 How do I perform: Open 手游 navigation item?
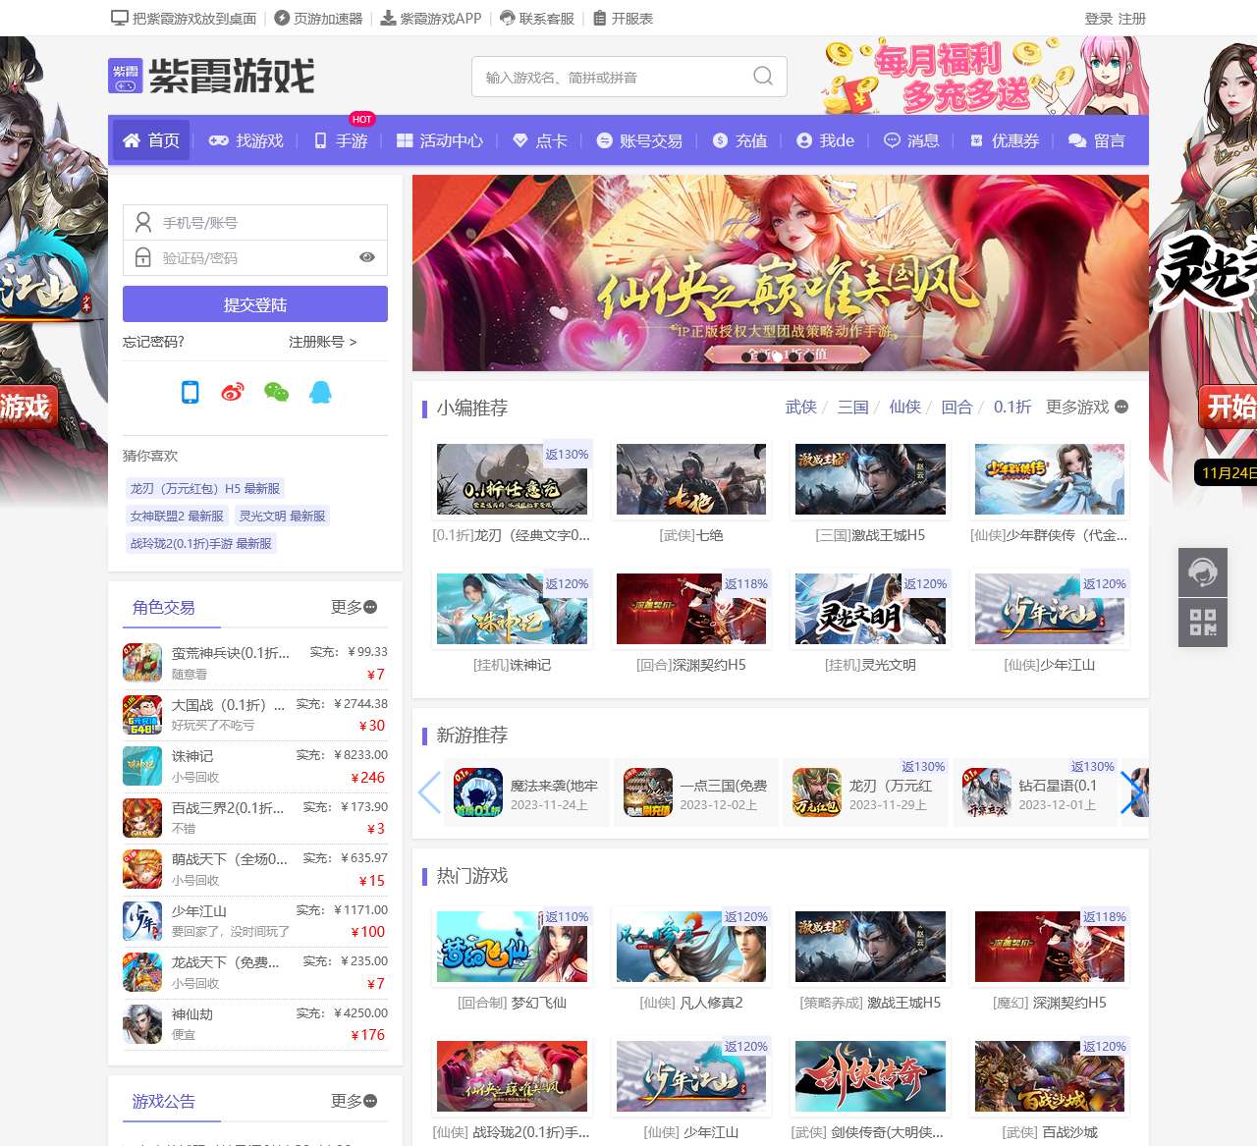pyautogui.click(x=341, y=140)
